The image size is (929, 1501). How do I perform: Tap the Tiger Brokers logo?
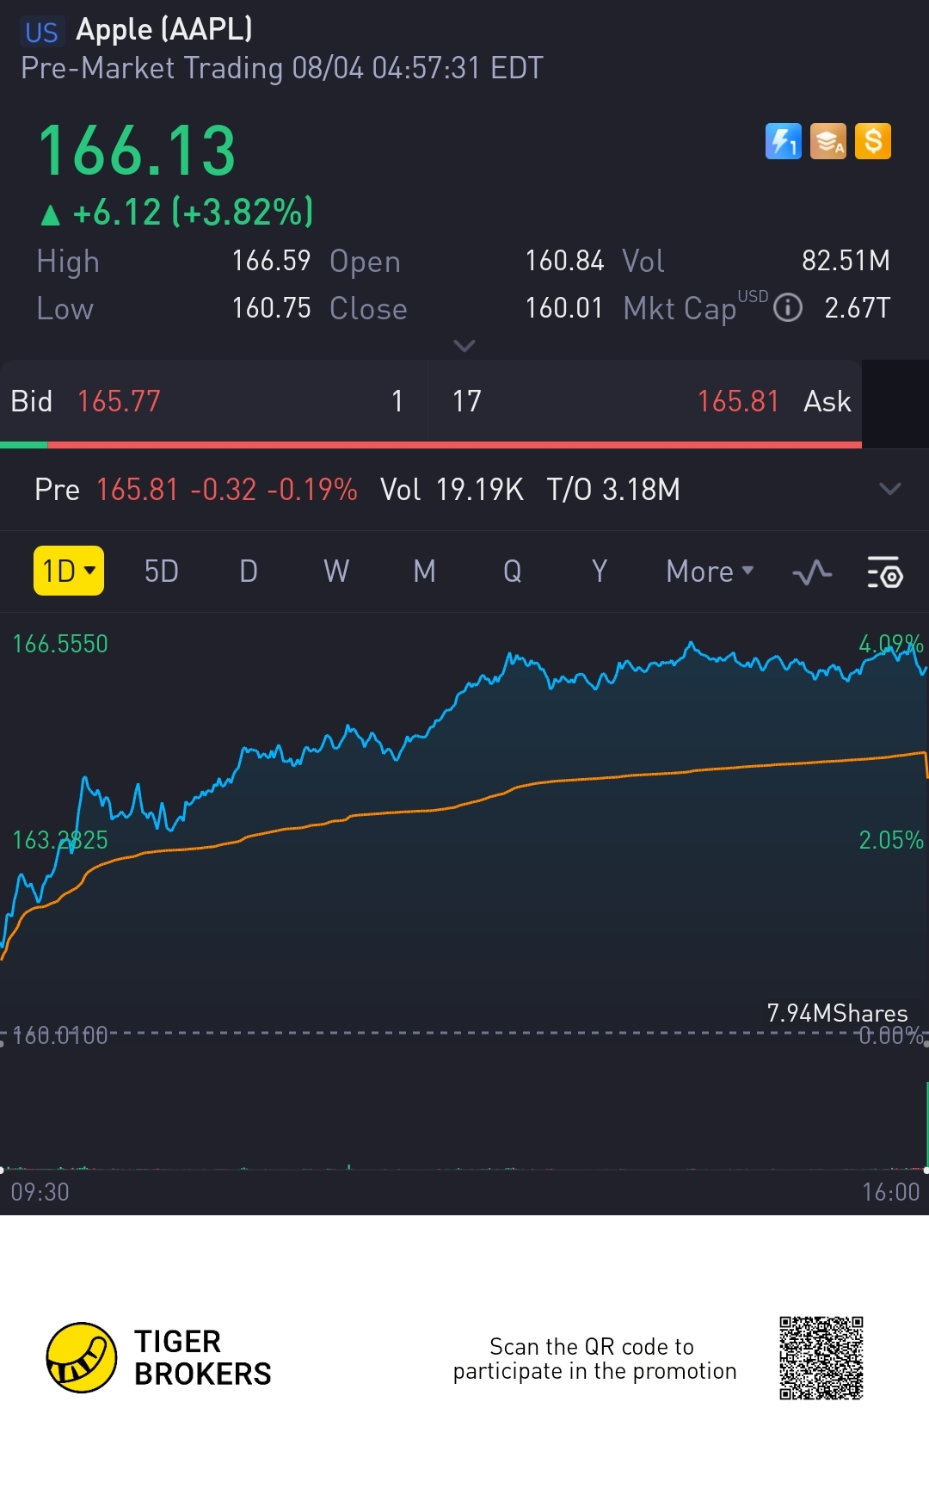(159, 1357)
